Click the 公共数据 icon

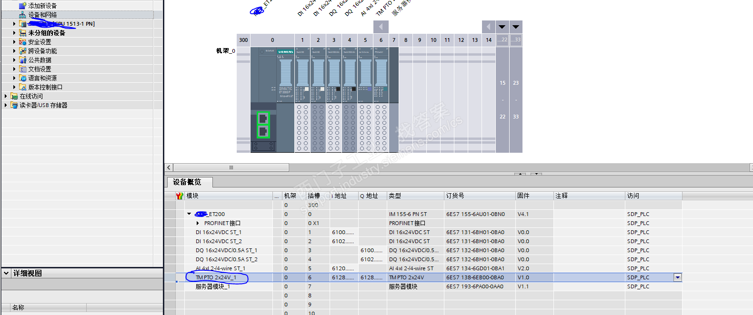click(22, 60)
